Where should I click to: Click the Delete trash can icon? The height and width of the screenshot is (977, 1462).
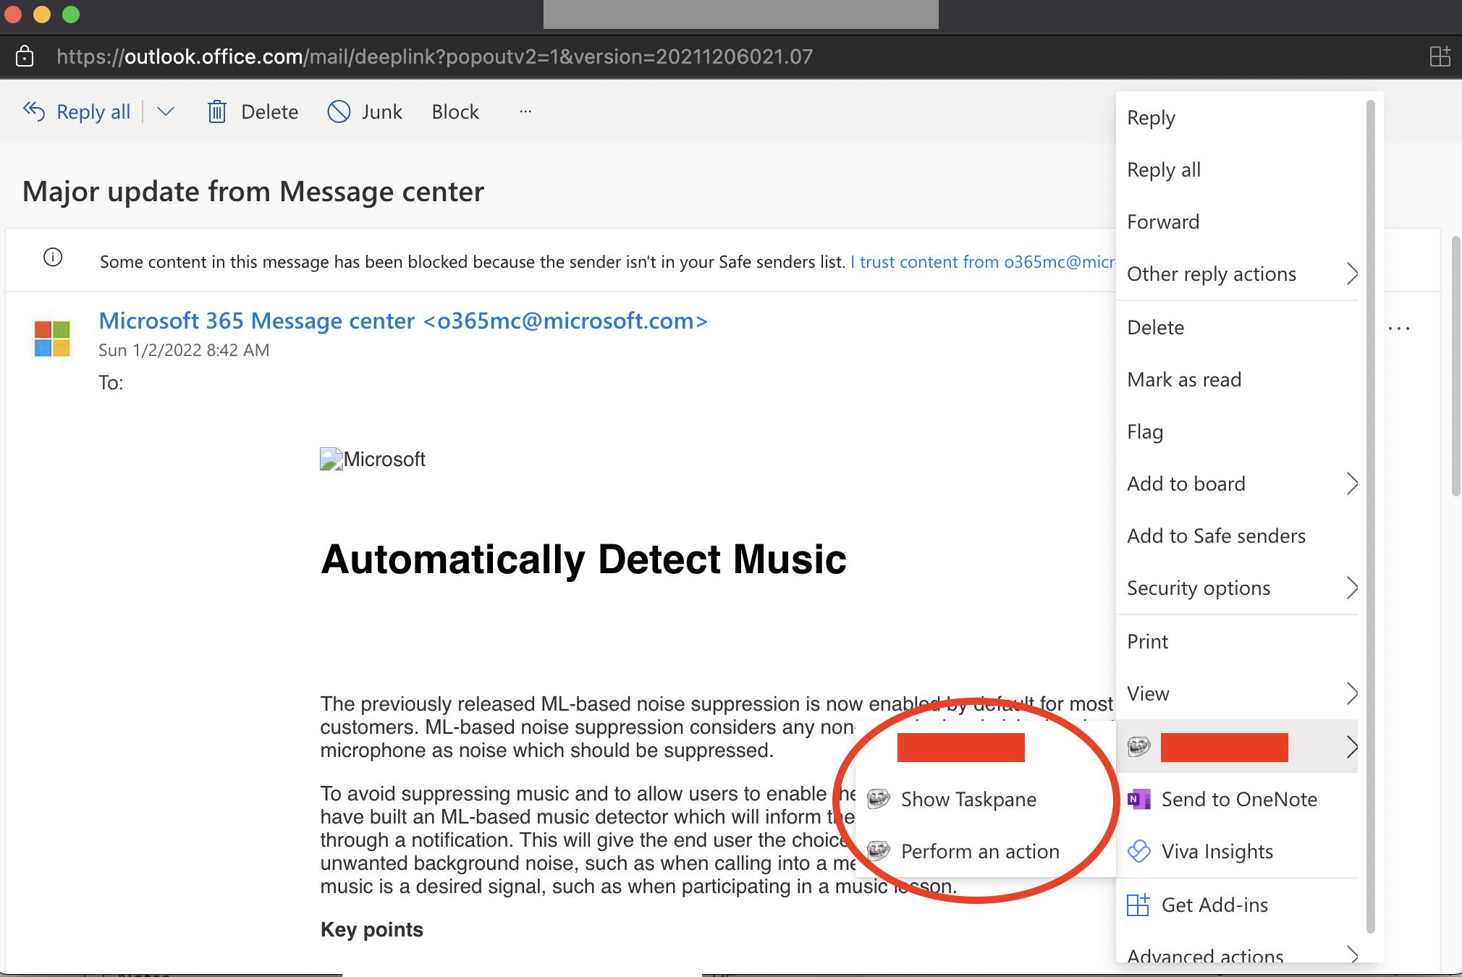click(x=216, y=111)
